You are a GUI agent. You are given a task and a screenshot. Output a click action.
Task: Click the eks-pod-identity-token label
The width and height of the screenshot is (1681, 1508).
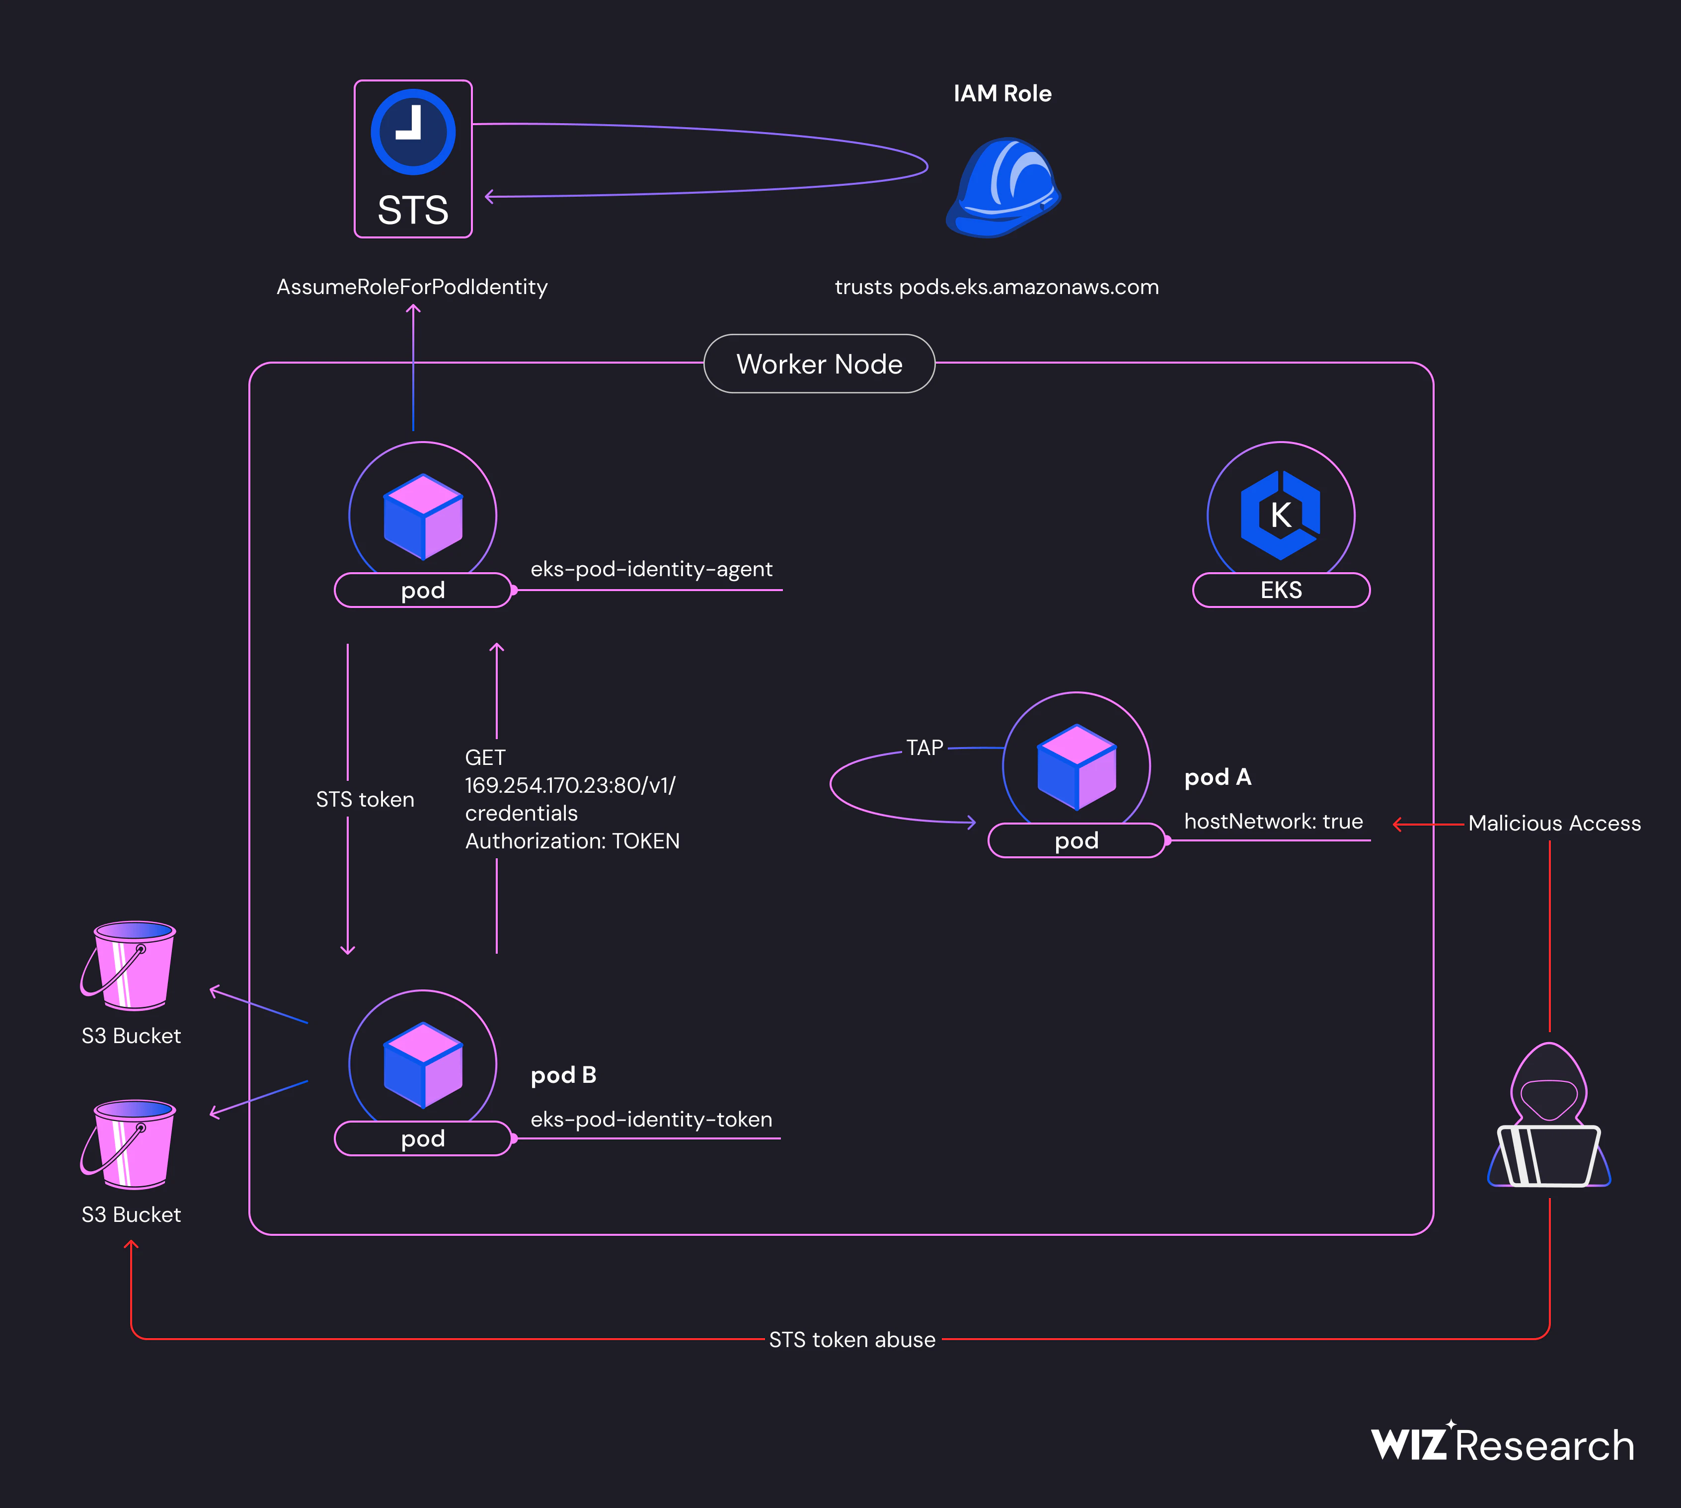(651, 1120)
